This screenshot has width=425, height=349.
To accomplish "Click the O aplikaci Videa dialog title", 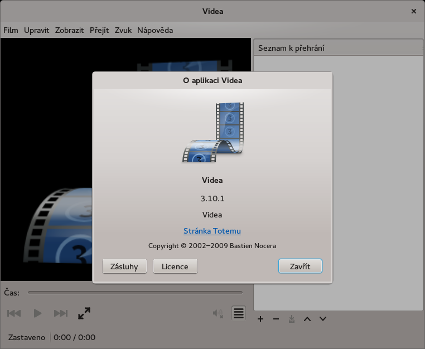I will 212,80.
